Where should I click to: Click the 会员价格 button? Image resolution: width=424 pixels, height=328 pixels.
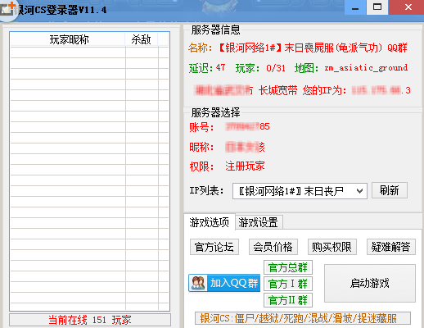click(x=273, y=247)
